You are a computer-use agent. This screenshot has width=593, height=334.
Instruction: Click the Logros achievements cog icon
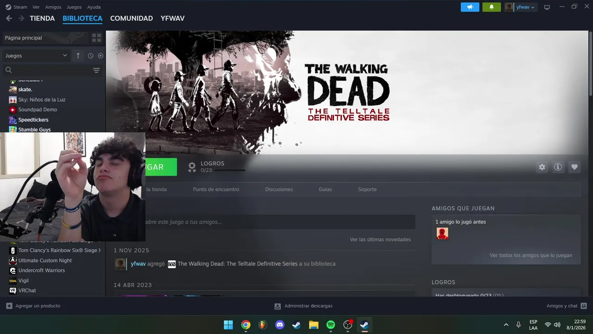click(192, 167)
